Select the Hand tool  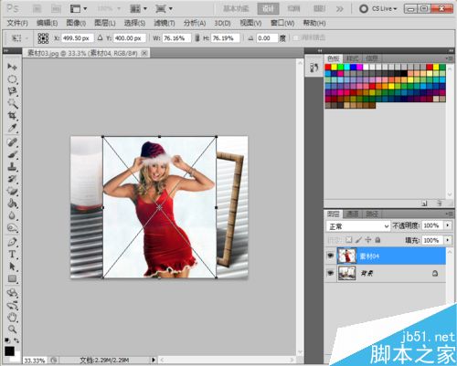[12, 318]
